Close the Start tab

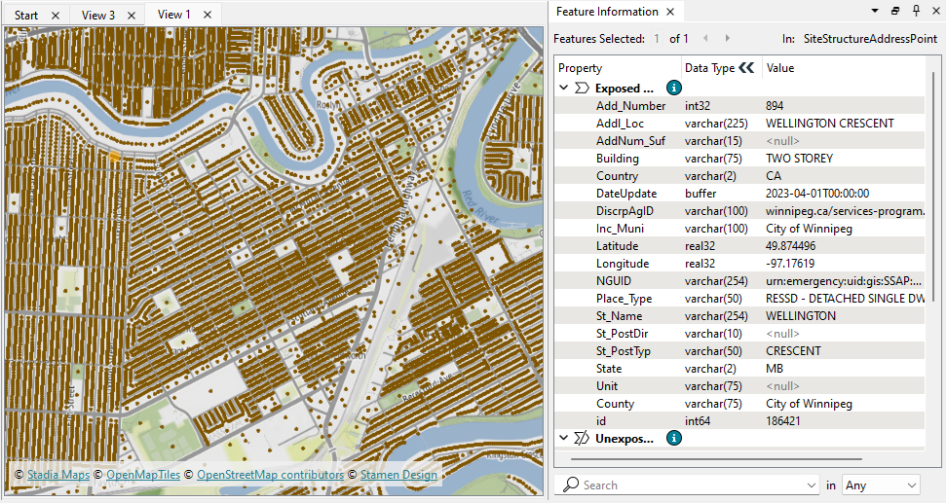tap(56, 15)
